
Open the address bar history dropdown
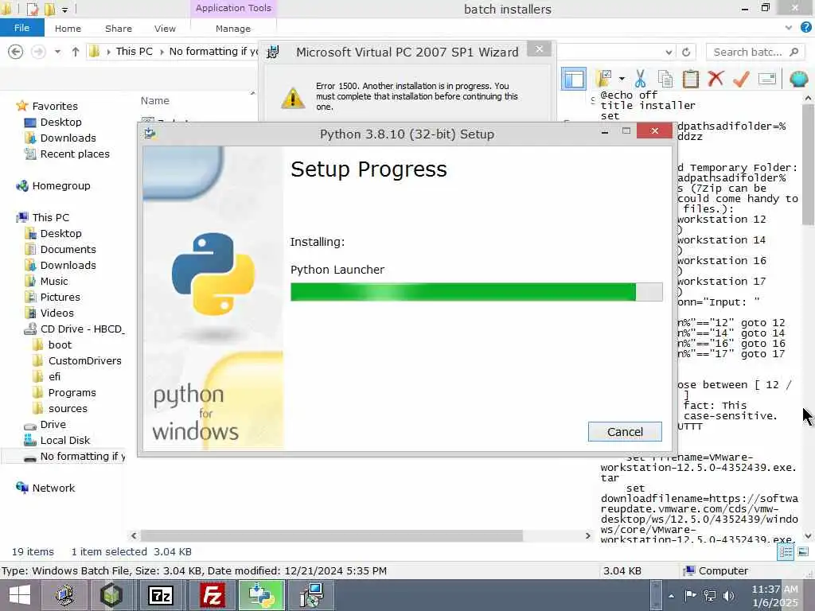click(669, 52)
